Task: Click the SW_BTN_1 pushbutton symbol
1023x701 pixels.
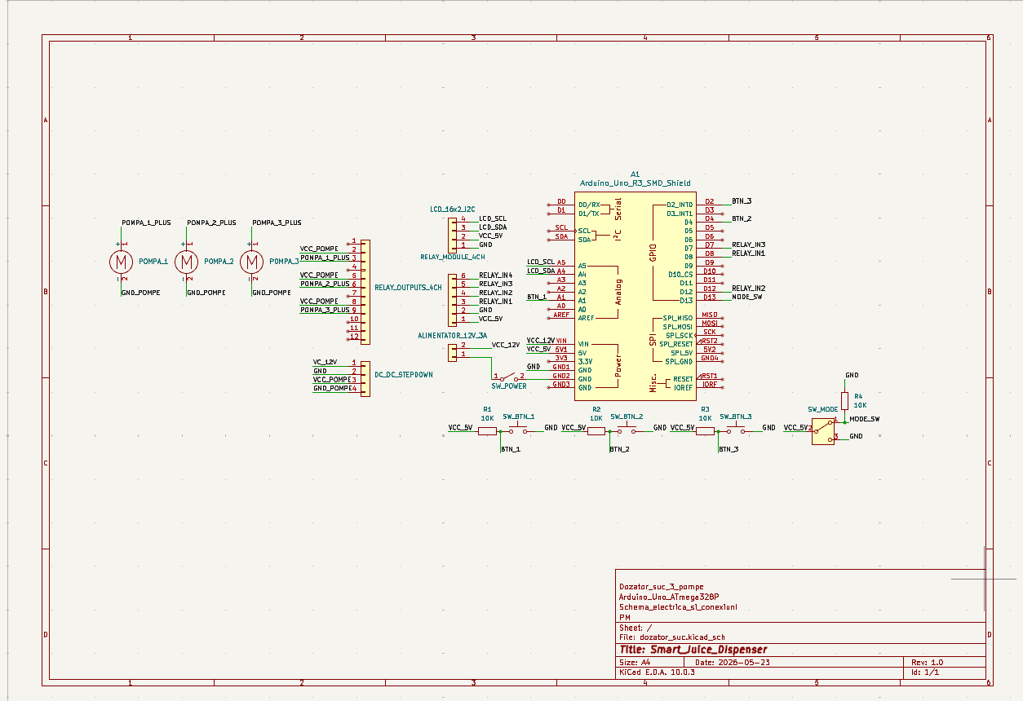Action: coord(518,429)
